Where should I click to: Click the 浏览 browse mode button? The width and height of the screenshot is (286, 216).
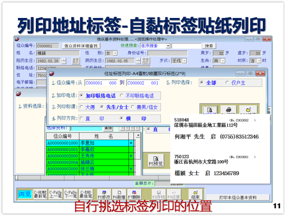(x=25, y=194)
